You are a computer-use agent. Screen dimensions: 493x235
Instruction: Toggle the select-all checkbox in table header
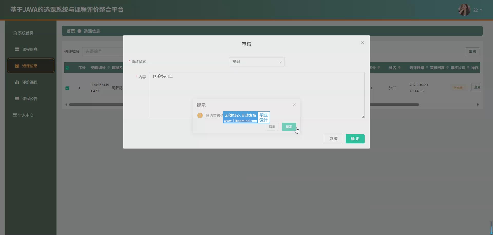67,68
